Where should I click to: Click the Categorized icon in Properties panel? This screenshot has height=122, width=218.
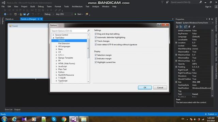click(177, 27)
